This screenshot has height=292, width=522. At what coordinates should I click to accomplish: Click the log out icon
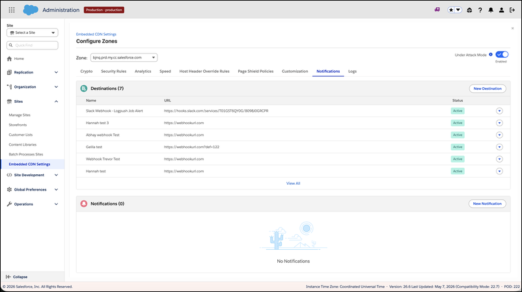tap(512, 10)
